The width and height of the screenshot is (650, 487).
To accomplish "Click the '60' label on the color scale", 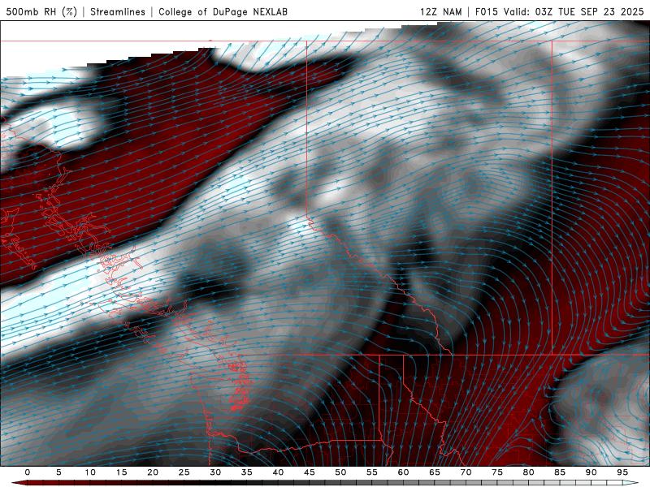I will click(x=403, y=472).
